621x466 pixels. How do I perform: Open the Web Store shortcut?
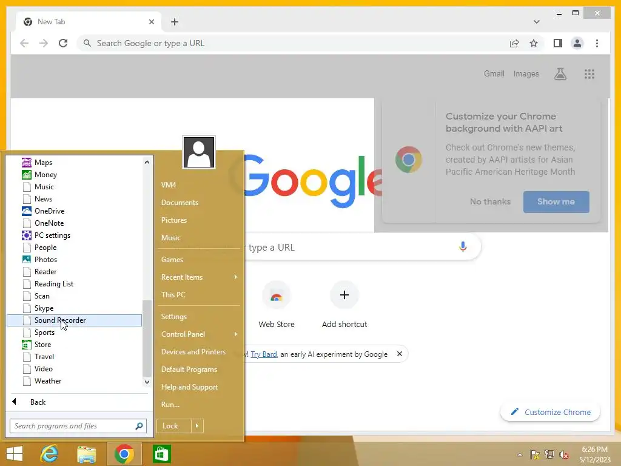point(277,295)
